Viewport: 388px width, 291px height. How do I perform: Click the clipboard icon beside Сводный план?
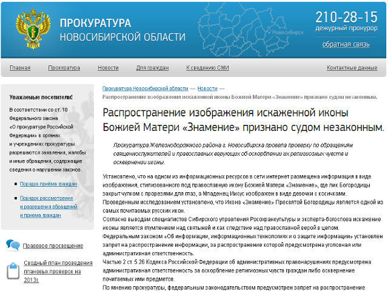pyautogui.click(x=13, y=269)
